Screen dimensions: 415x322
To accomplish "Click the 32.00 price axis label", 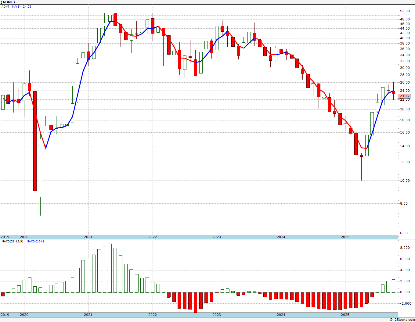I will [405, 61].
